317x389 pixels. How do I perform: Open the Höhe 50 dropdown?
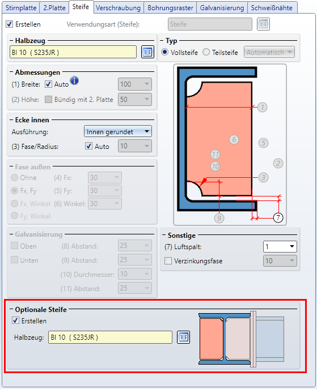click(x=135, y=100)
